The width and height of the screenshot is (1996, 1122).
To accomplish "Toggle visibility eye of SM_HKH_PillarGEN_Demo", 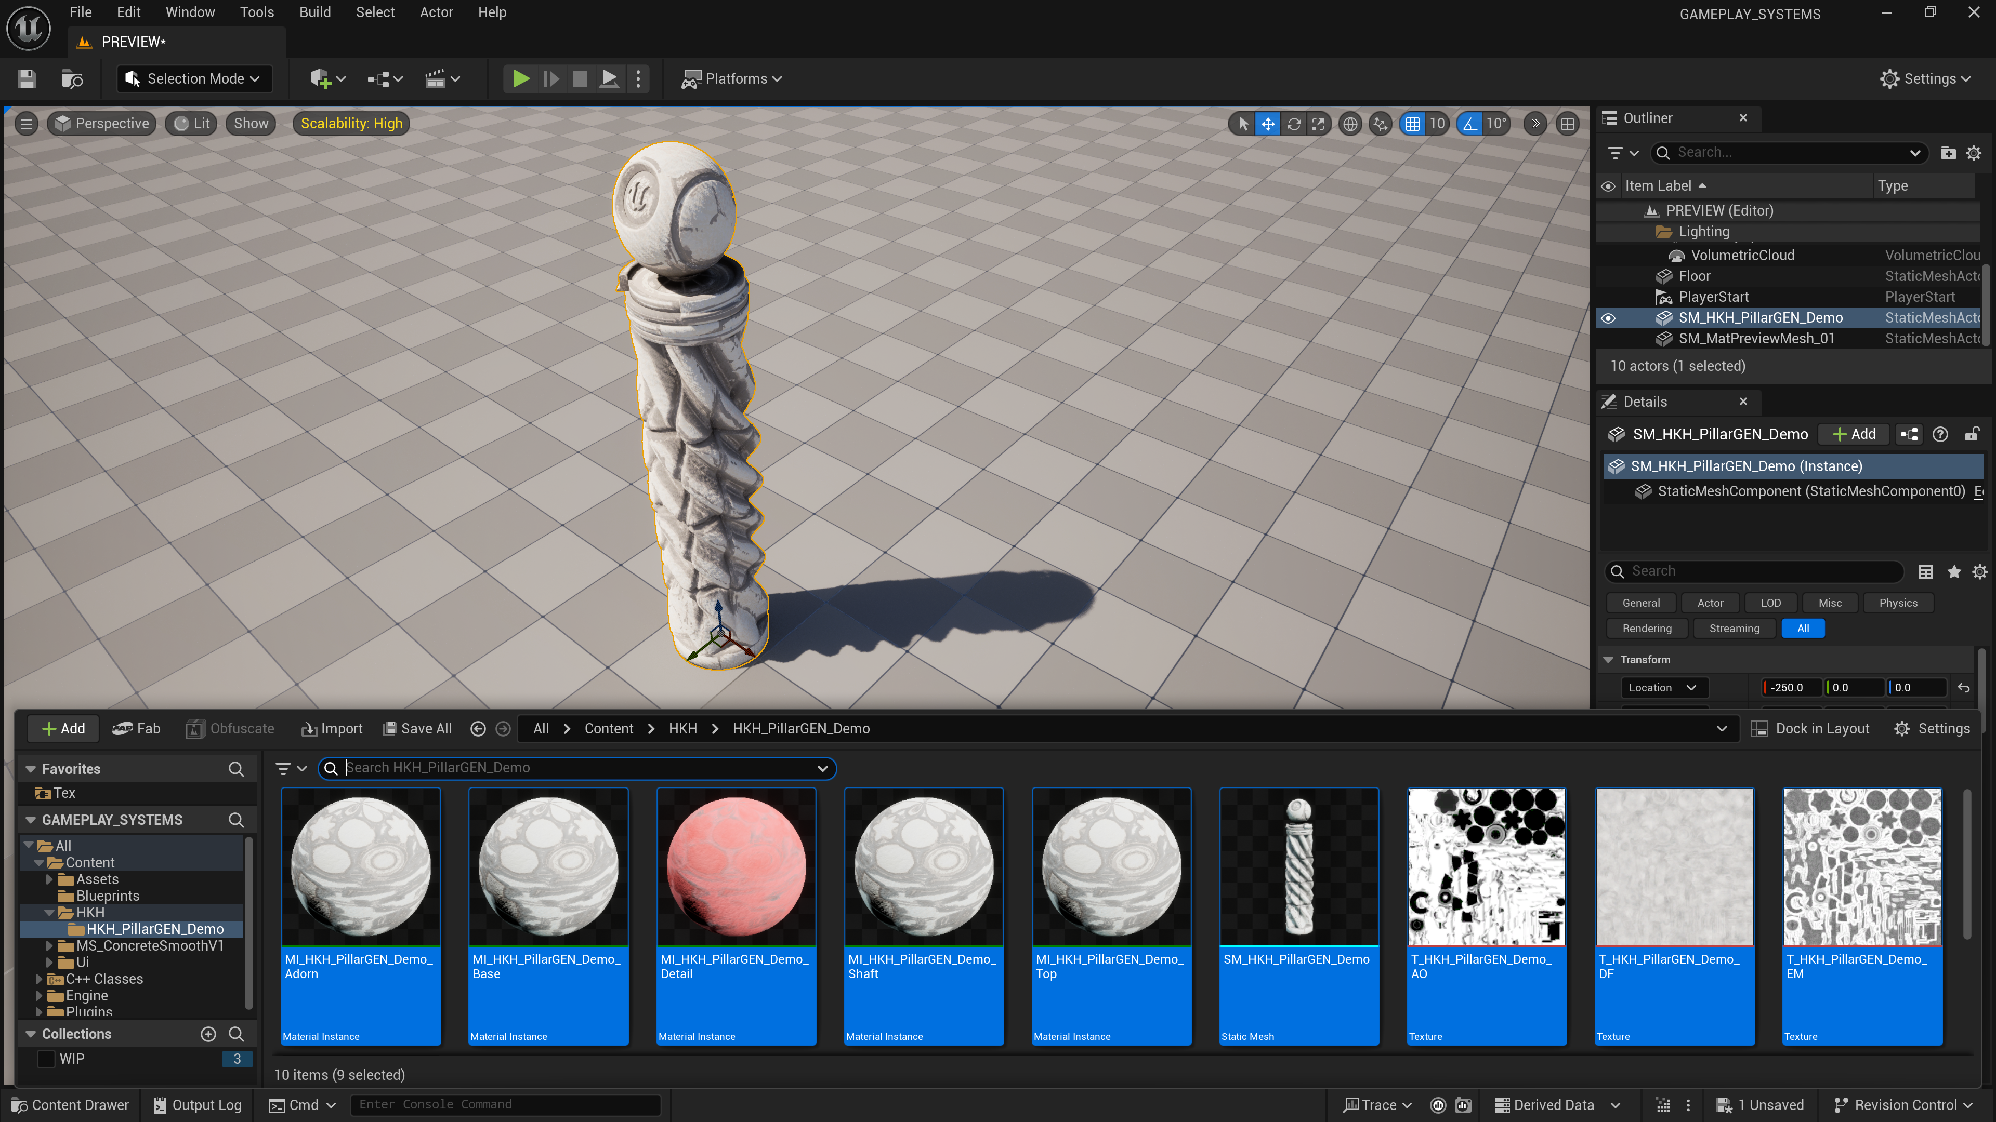I will click(1609, 318).
